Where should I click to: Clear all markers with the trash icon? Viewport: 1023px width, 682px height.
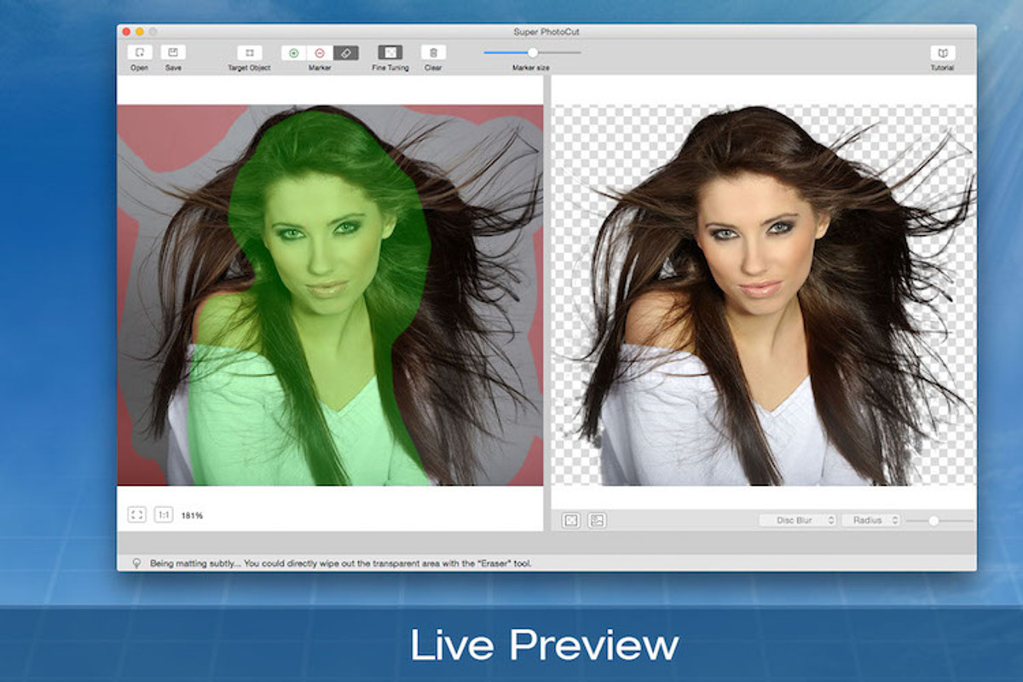(433, 53)
